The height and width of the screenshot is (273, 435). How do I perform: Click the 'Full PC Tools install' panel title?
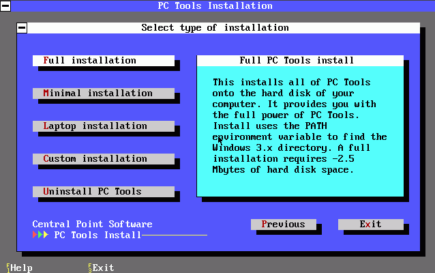297,61
